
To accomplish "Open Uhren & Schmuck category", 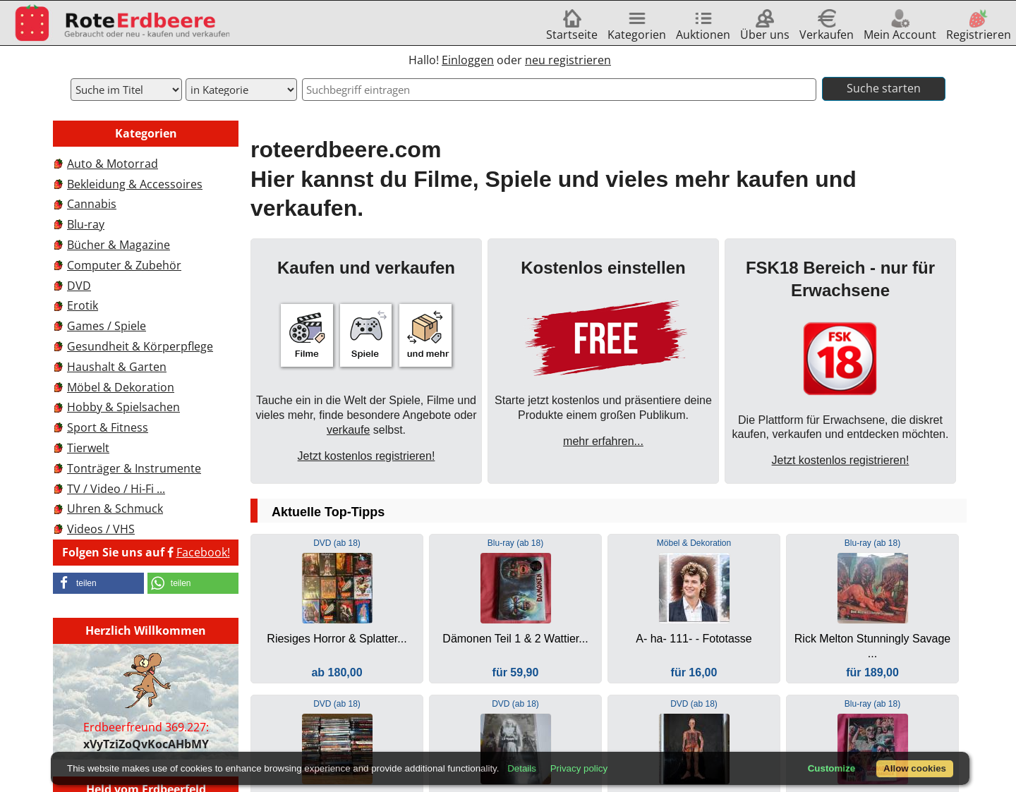I will [x=115, y=508].
